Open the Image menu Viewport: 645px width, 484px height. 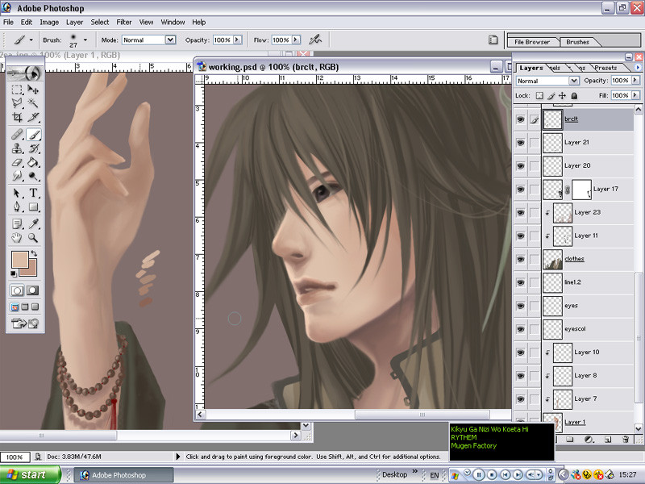49,23
